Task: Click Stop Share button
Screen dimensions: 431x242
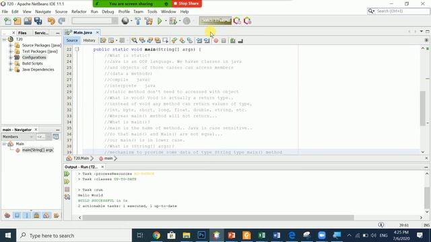Action: click(187, 3)
